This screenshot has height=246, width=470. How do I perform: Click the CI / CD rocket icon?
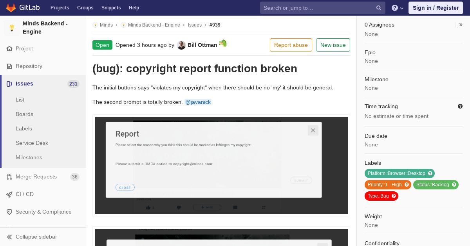pos(9,194)
